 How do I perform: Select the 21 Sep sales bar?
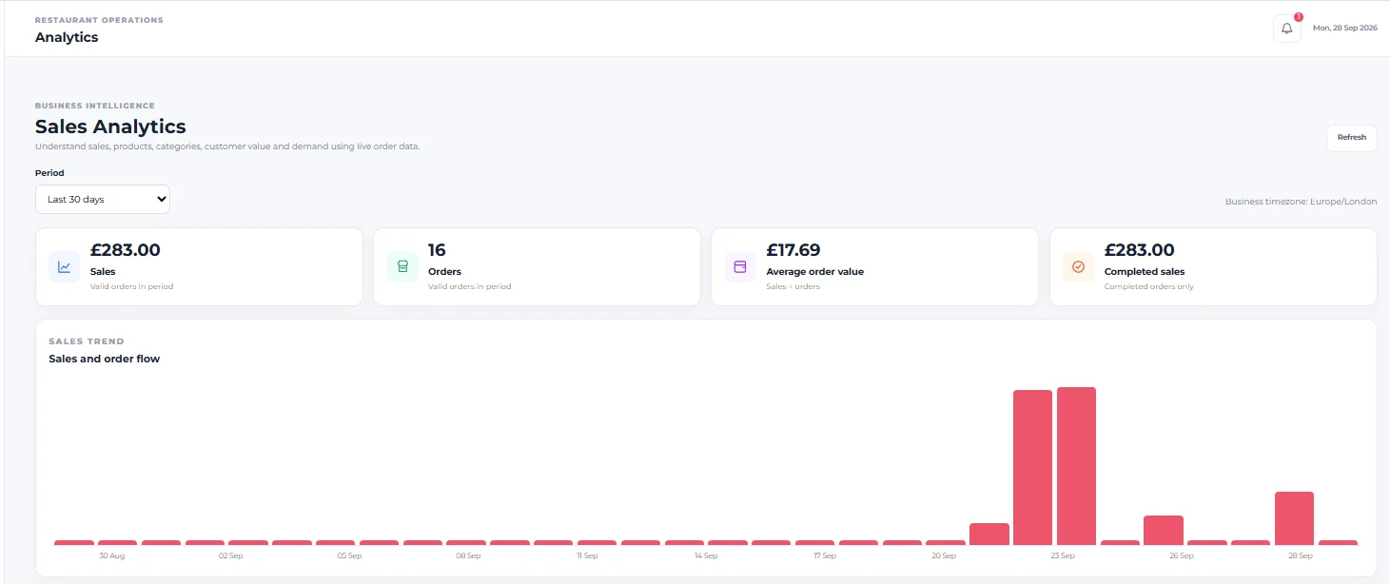(989, 534)
